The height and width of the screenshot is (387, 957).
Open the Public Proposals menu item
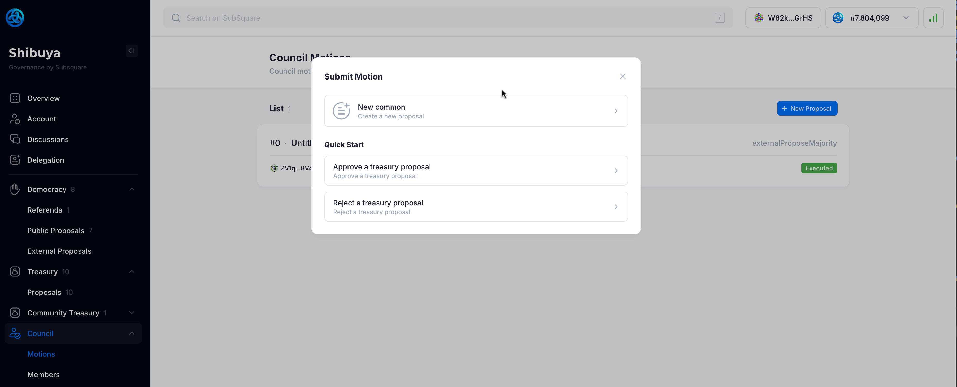pos(56,230)
